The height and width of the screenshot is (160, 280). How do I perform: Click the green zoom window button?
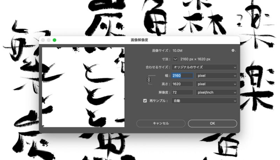pyautogui.click(x=55, y=40)
